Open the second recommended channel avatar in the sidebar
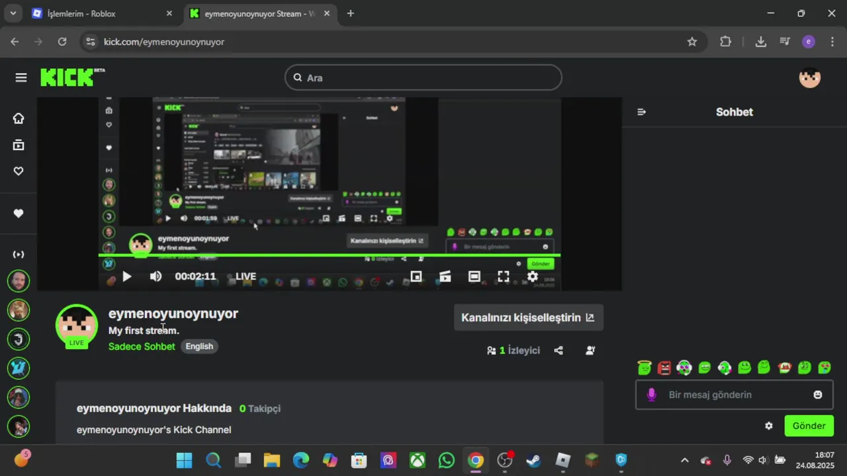 point(19,310)
